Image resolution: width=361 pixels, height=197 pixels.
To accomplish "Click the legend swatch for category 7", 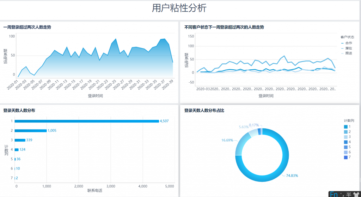I will 345,157.
